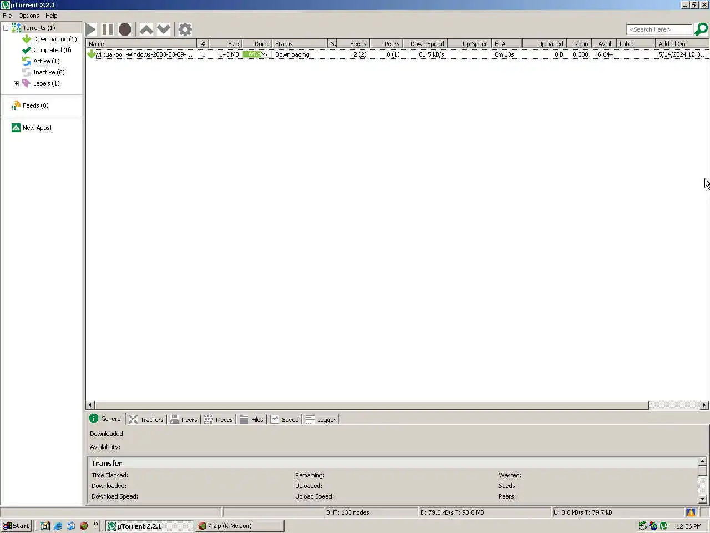Click the green Downloading arrow icon in the sidebar

(26, 39)
